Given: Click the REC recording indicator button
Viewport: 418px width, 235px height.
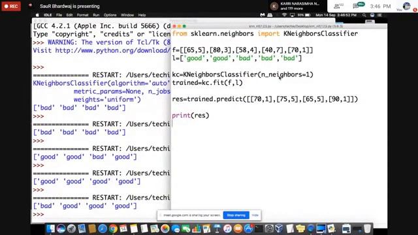Looking at the screenshot, I should (x=11, y=6).
